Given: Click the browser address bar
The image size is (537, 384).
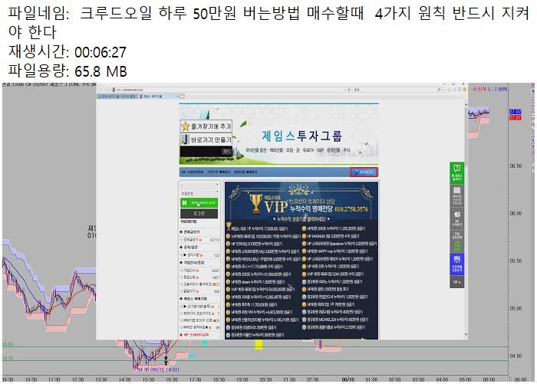Looking at the screenshot, I should click(229, 90).
